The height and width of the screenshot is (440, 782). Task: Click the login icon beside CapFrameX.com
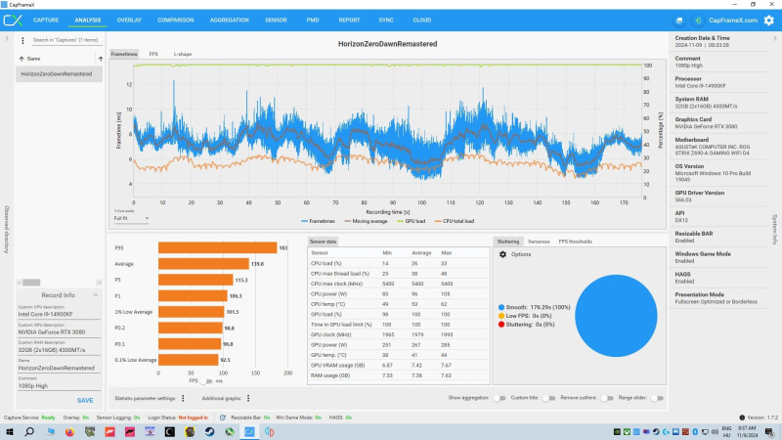point(698,21)
